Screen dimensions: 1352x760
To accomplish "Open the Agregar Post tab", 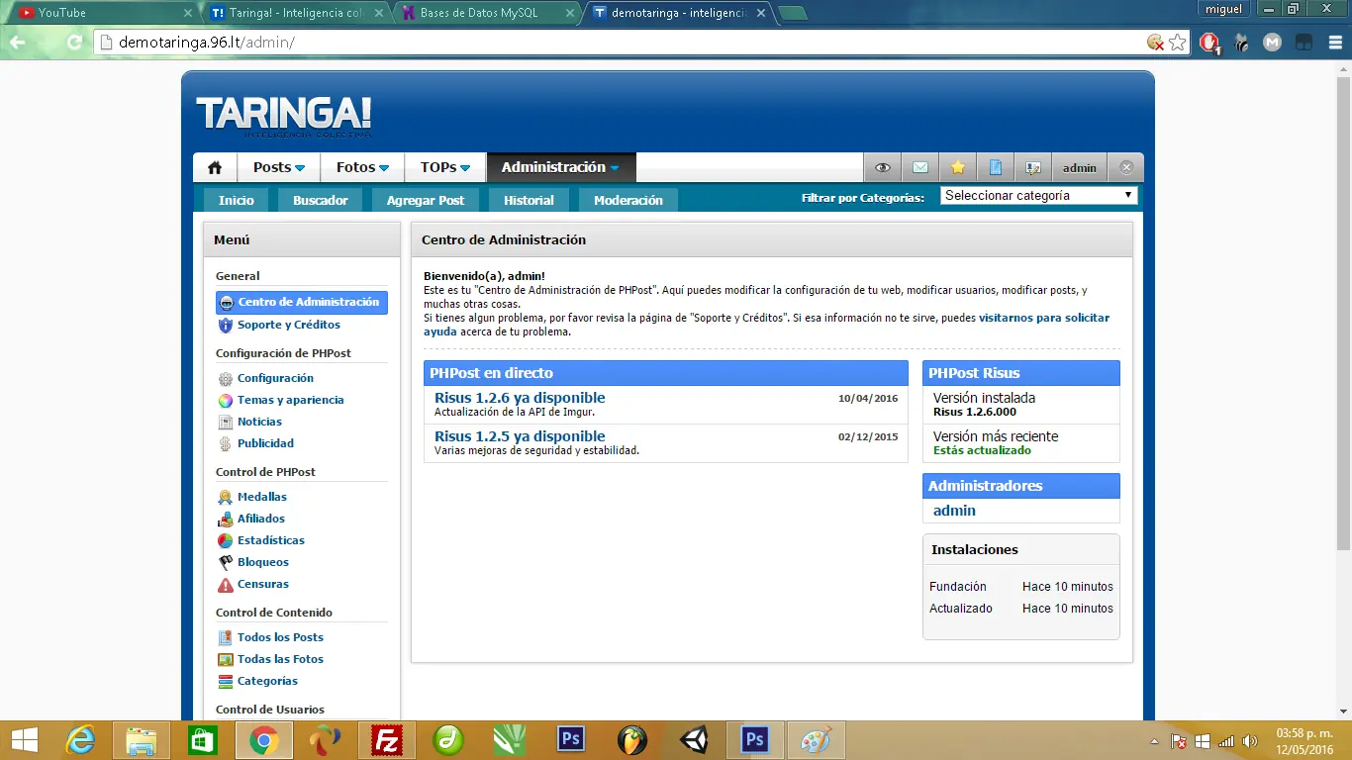I will point(426,200).
